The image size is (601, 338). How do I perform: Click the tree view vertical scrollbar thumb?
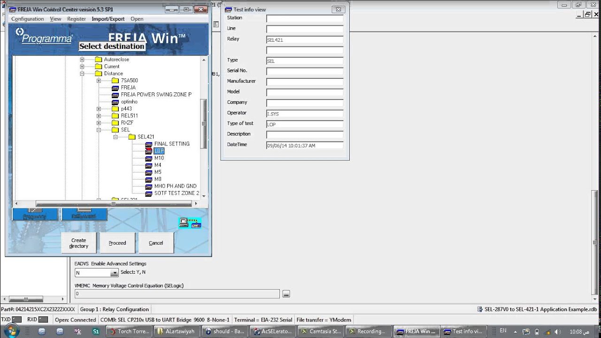[204, 124]
